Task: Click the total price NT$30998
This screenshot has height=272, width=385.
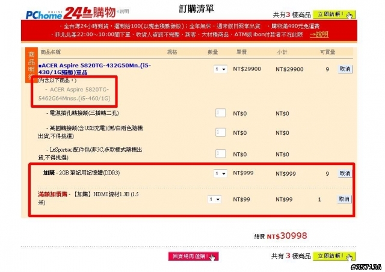Action: point(287,236)
